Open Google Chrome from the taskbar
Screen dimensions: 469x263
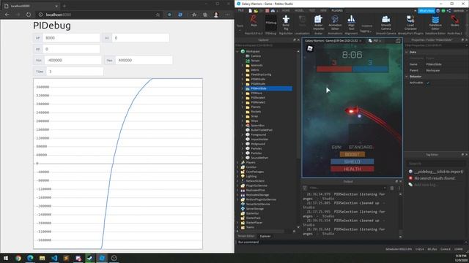pyautogui.click(x=18, y=258)
